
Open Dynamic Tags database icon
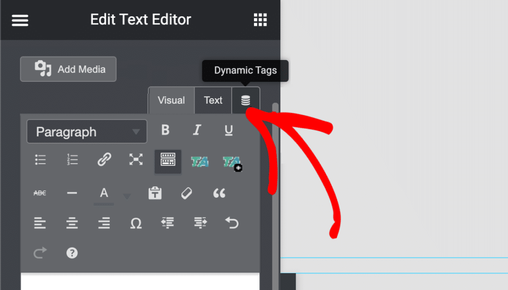(x=246, y=101)
